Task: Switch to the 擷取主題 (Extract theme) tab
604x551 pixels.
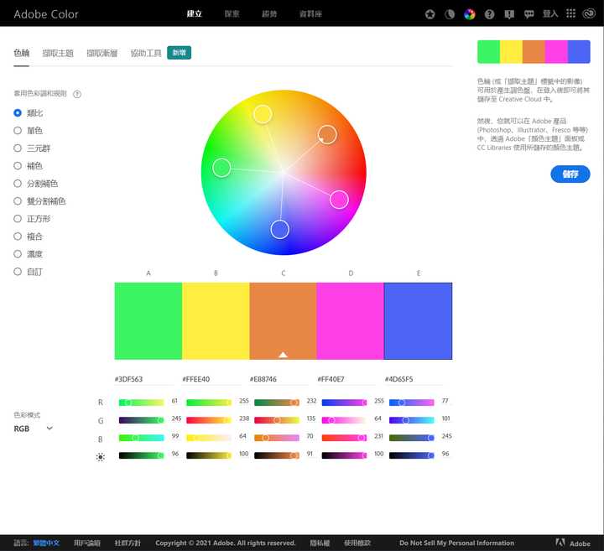Action: coord(58,53)
